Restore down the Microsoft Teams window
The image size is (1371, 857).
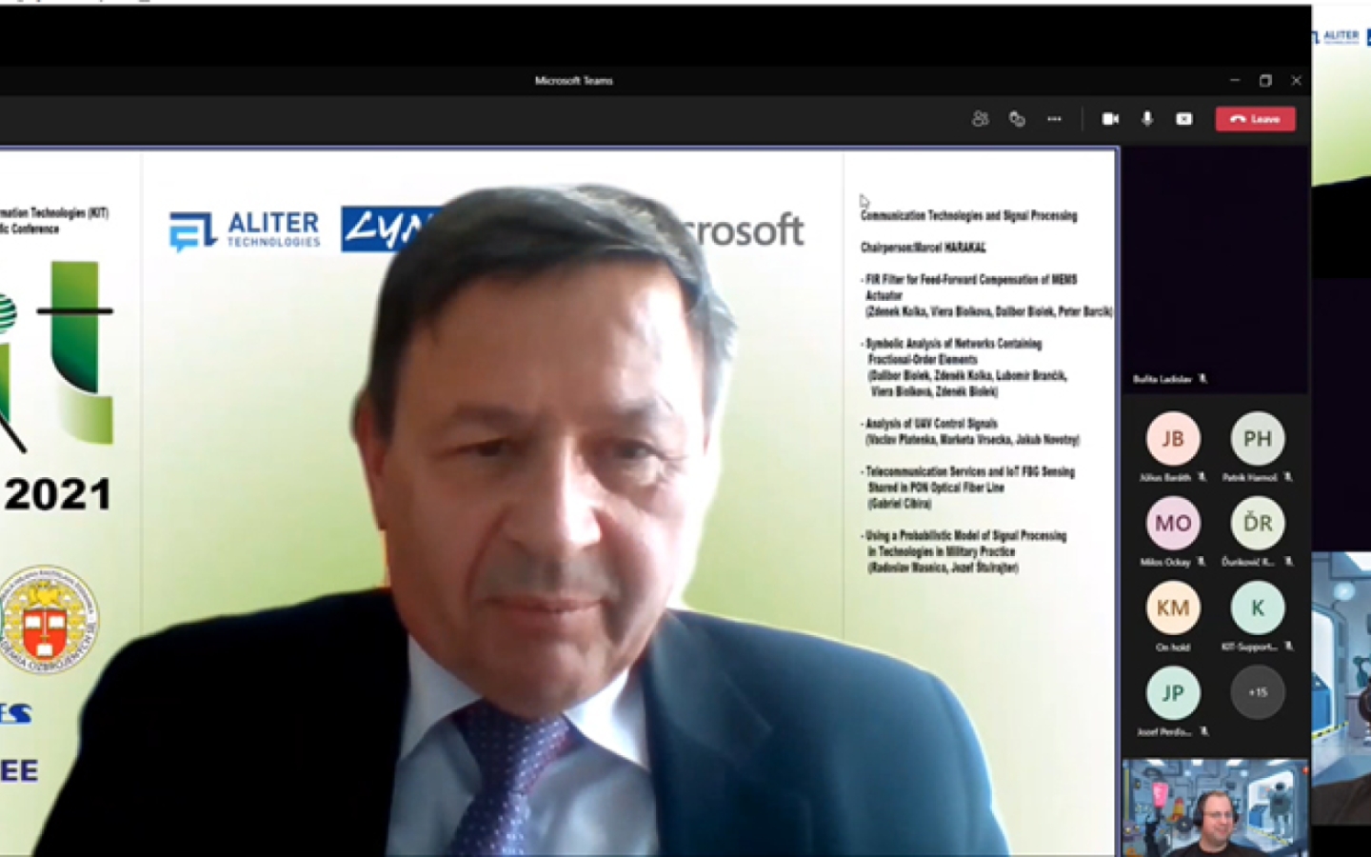[1265, 81]
